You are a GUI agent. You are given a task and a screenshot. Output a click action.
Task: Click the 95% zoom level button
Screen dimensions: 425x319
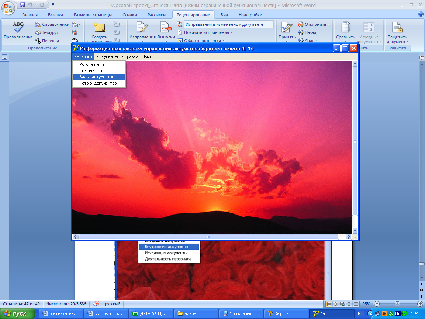point(366,304)
